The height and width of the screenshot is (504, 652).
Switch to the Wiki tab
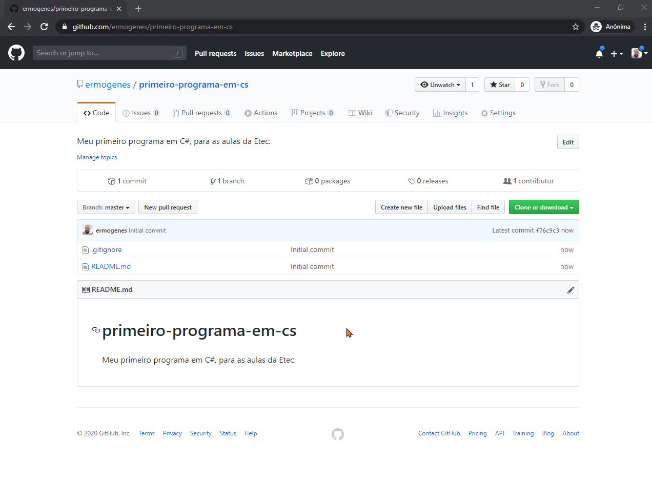point(360,113)
